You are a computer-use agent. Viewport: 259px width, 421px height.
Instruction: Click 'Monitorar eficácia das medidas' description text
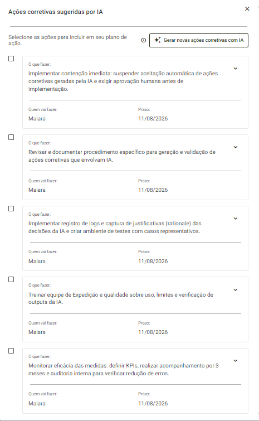click(x=123, y=370)
